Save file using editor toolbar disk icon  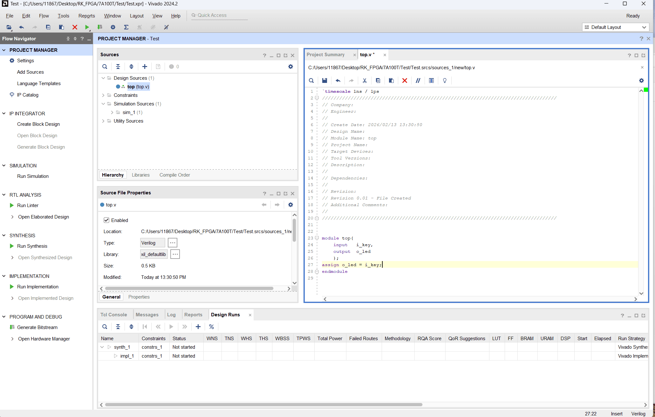pyautogui.click(x=324, y=81)
